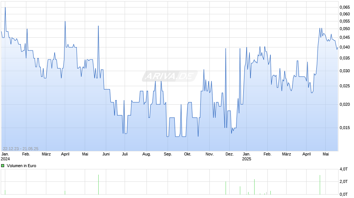The image size is (354, 198).
Task: Click the tall green volume bar in late May 2024
Action: coord(98,184)
